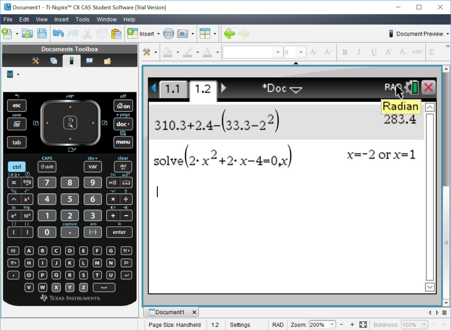Close document with red X icon
451x330 pixels.
pyautogui.click(x=428, y=88)
